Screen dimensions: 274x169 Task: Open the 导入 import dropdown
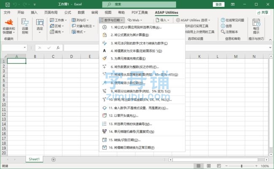tap(162, 20)
